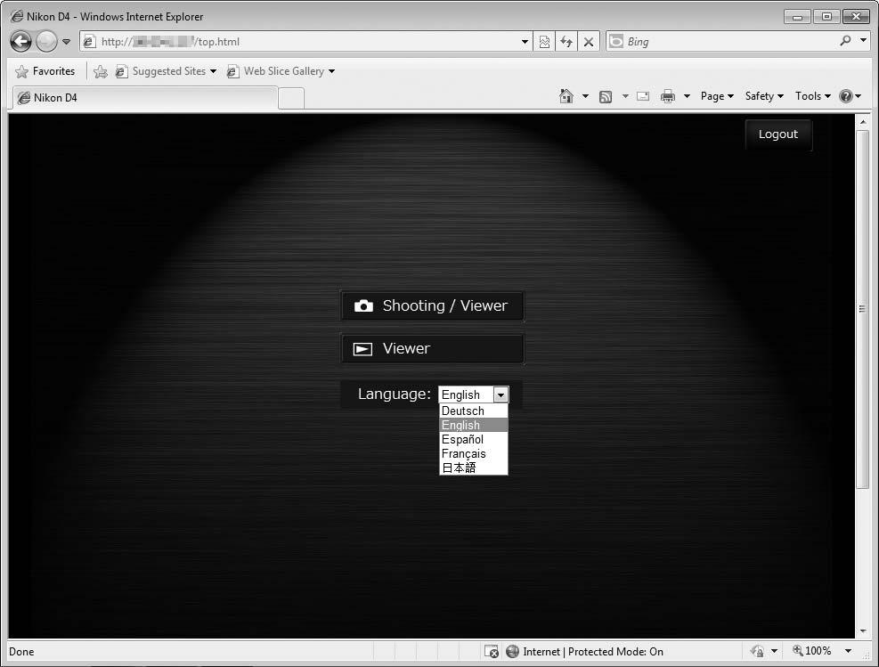Open Suggested Sites link
The width and height of the screenshot is (879, 667).
[x=166, y=71]
